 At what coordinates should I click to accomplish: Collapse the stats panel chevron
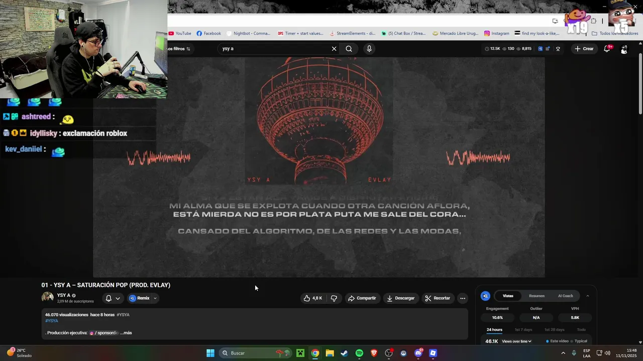(588, 296)
